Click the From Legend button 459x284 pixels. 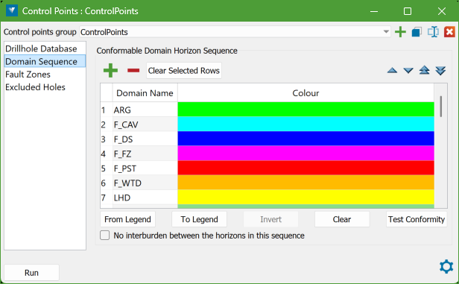127,219
